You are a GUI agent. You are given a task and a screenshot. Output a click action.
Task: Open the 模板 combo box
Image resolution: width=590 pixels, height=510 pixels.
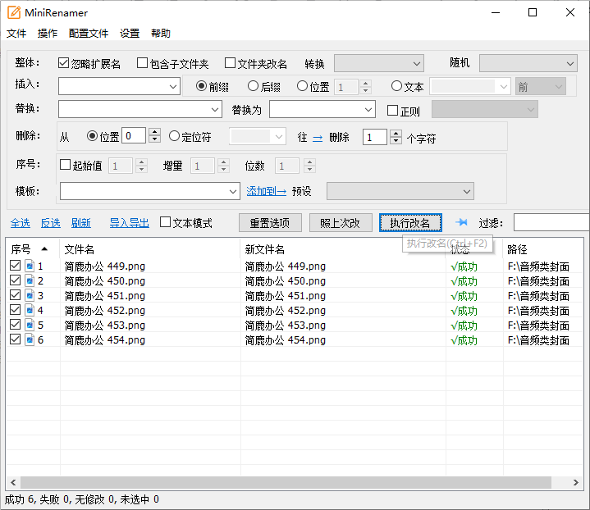(150, 191)
